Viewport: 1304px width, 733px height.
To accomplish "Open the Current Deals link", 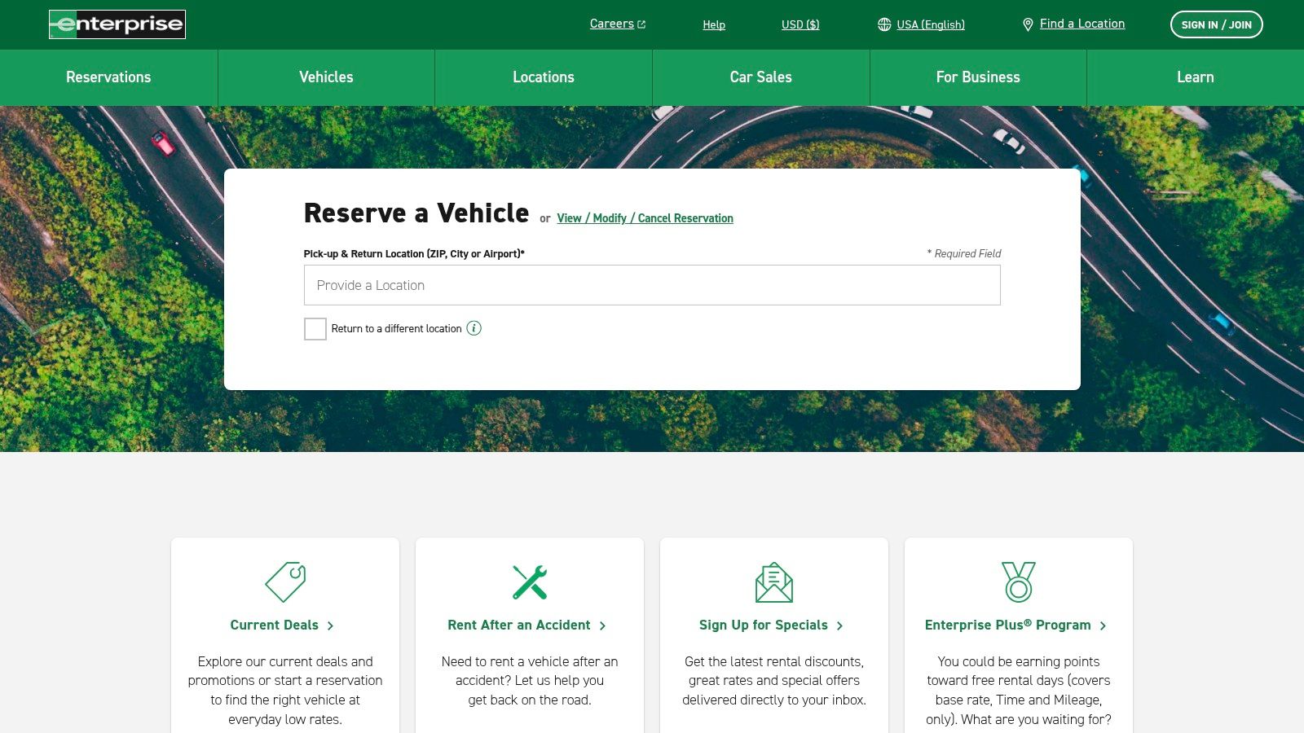I will click(274, 625).
